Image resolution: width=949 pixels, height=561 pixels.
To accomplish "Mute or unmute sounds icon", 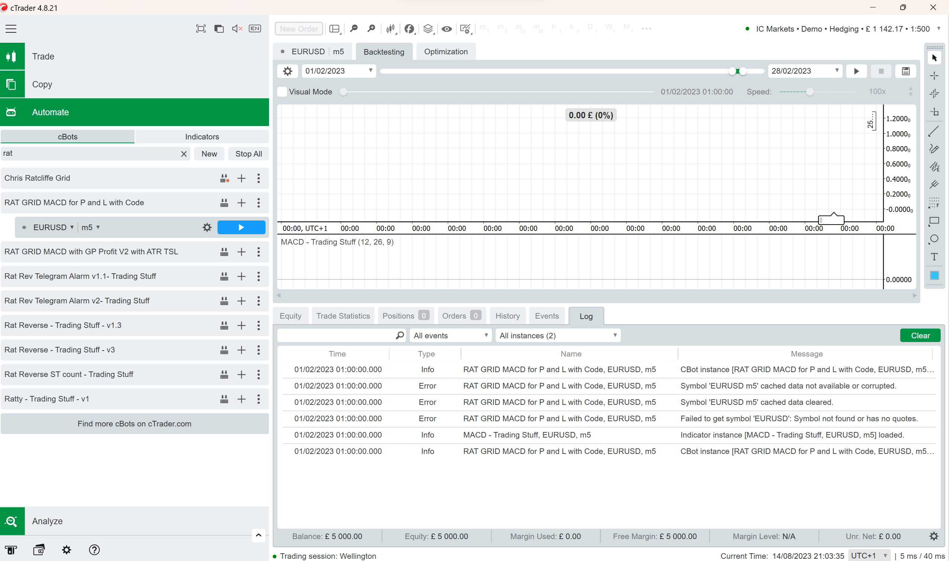I will [237, 29].
